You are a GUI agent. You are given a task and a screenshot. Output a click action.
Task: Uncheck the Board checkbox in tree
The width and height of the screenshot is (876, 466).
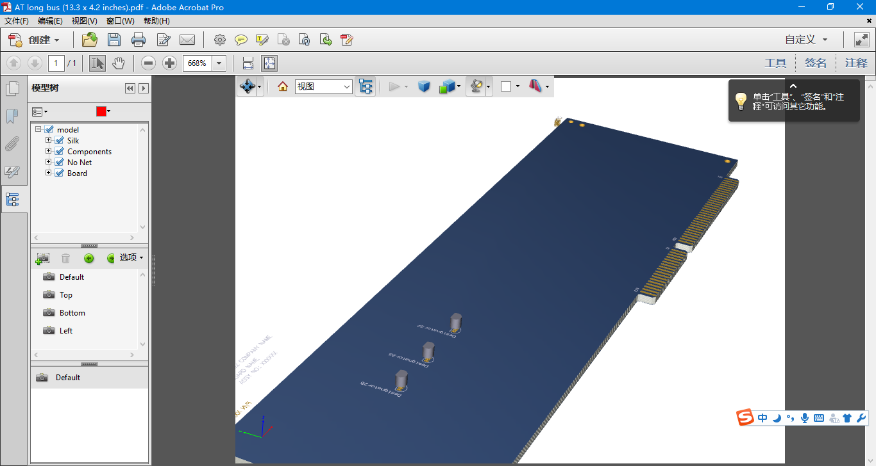click(x=60, y=173)
